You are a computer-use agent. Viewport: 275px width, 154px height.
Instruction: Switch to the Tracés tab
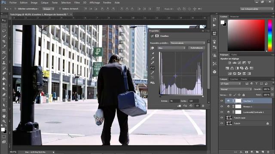tap(244, 79)
